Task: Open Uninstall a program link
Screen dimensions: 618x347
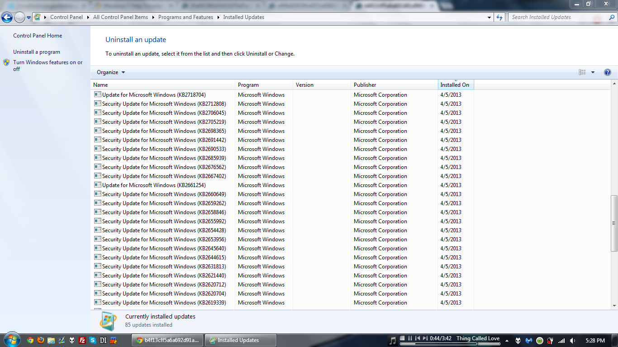Action: pyautogui.click(x=37, y=52)
